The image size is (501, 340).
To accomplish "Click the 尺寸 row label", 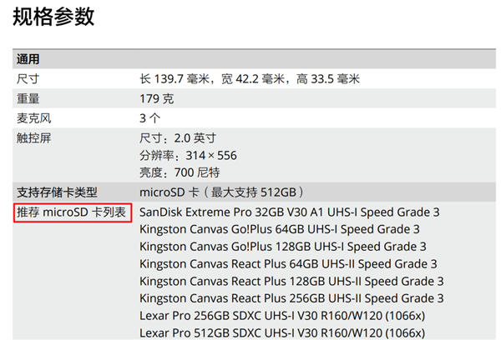I will tap(28, 79).
